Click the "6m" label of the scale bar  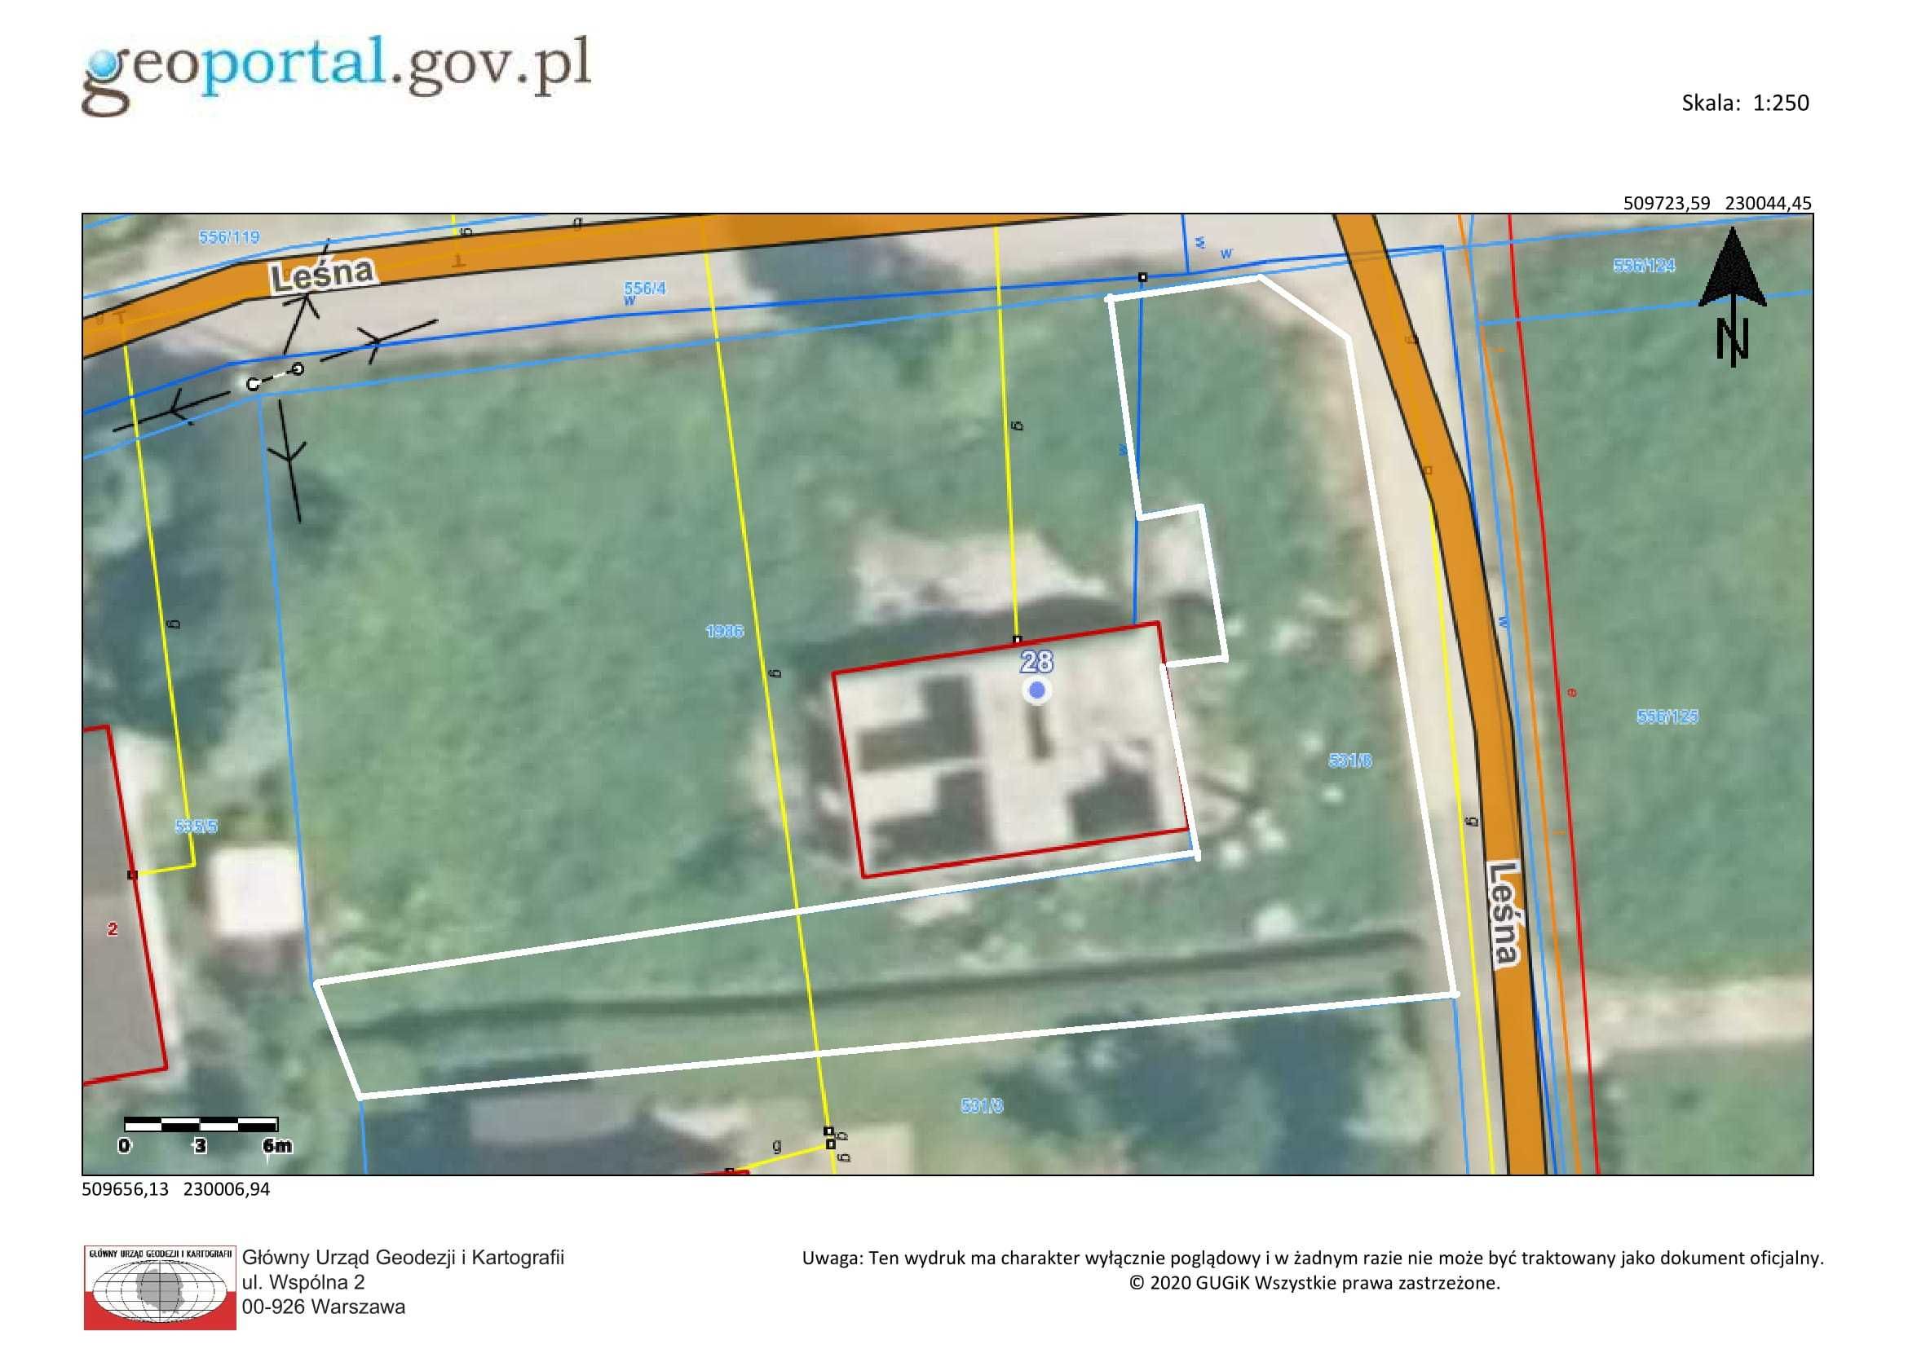tap(276, 1146)
